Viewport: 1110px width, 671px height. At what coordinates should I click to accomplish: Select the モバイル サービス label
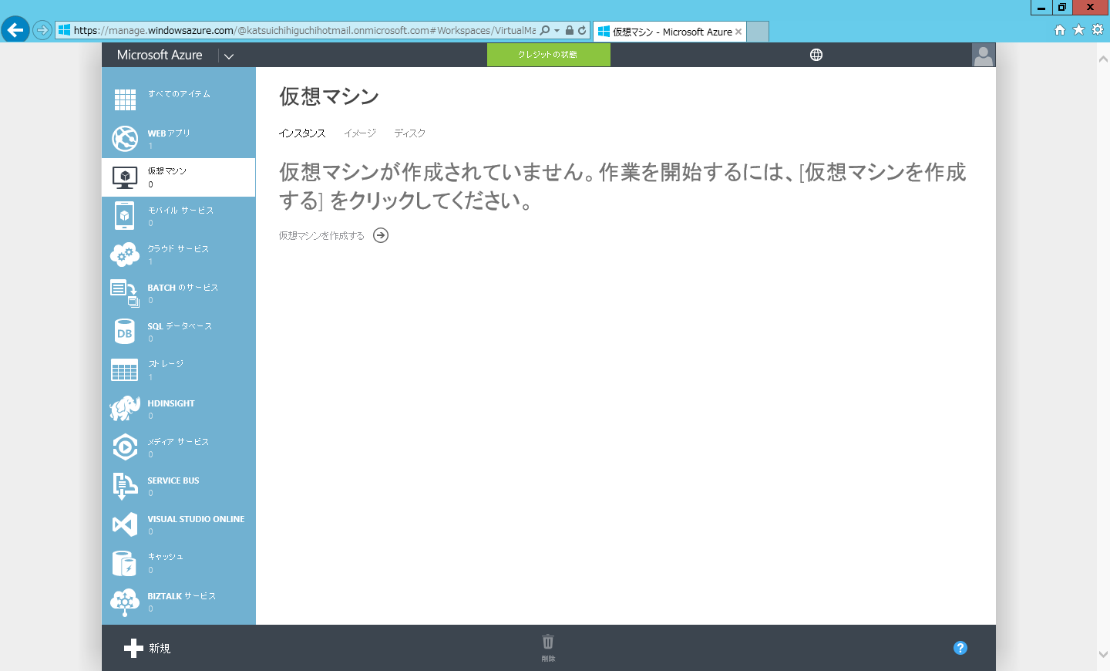[x=180, y=211]
